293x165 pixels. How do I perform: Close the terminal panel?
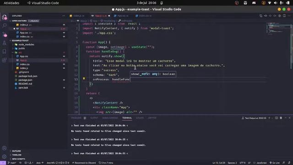click(x=290, y=118)
